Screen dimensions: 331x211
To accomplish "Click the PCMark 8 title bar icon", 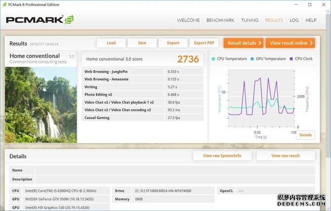I will [x=4, y=4].
